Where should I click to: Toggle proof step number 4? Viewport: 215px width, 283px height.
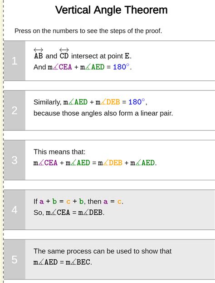15,210
